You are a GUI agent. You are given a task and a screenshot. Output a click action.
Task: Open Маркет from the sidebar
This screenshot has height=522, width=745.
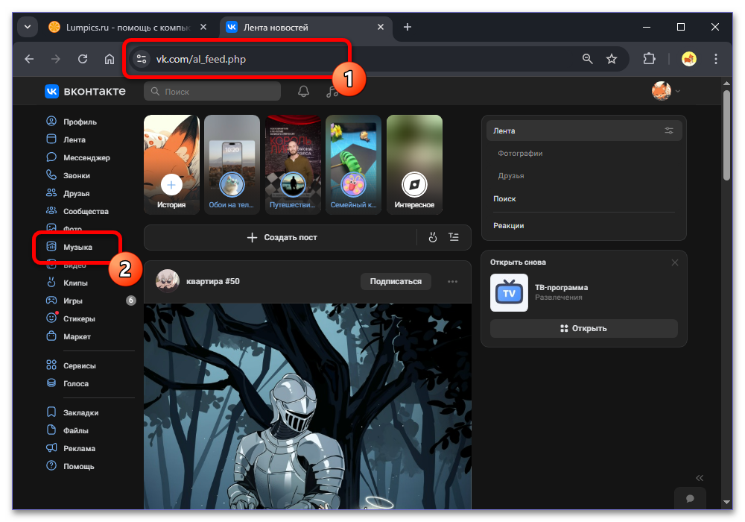(x=69, y=336)
